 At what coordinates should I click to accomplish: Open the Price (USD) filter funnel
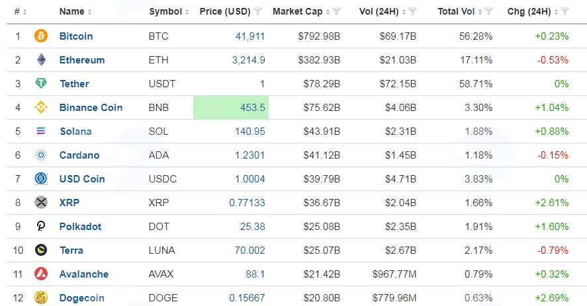(258, 12)
